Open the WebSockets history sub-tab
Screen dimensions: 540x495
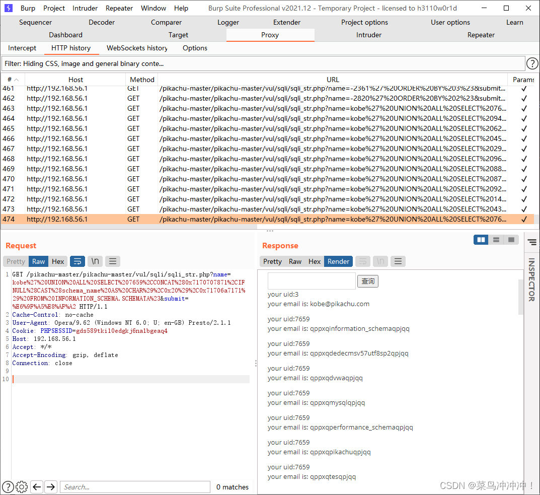tap(137, 48)
